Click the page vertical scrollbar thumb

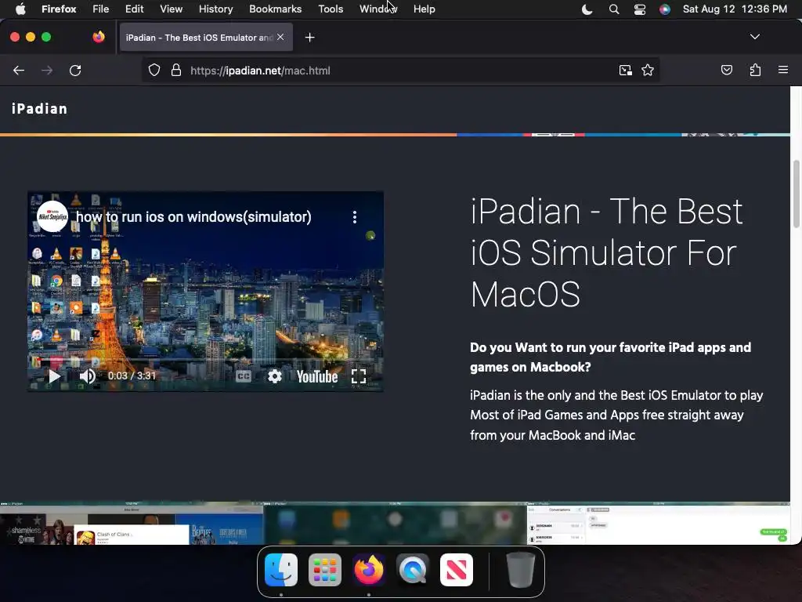[x=796, y=194]
